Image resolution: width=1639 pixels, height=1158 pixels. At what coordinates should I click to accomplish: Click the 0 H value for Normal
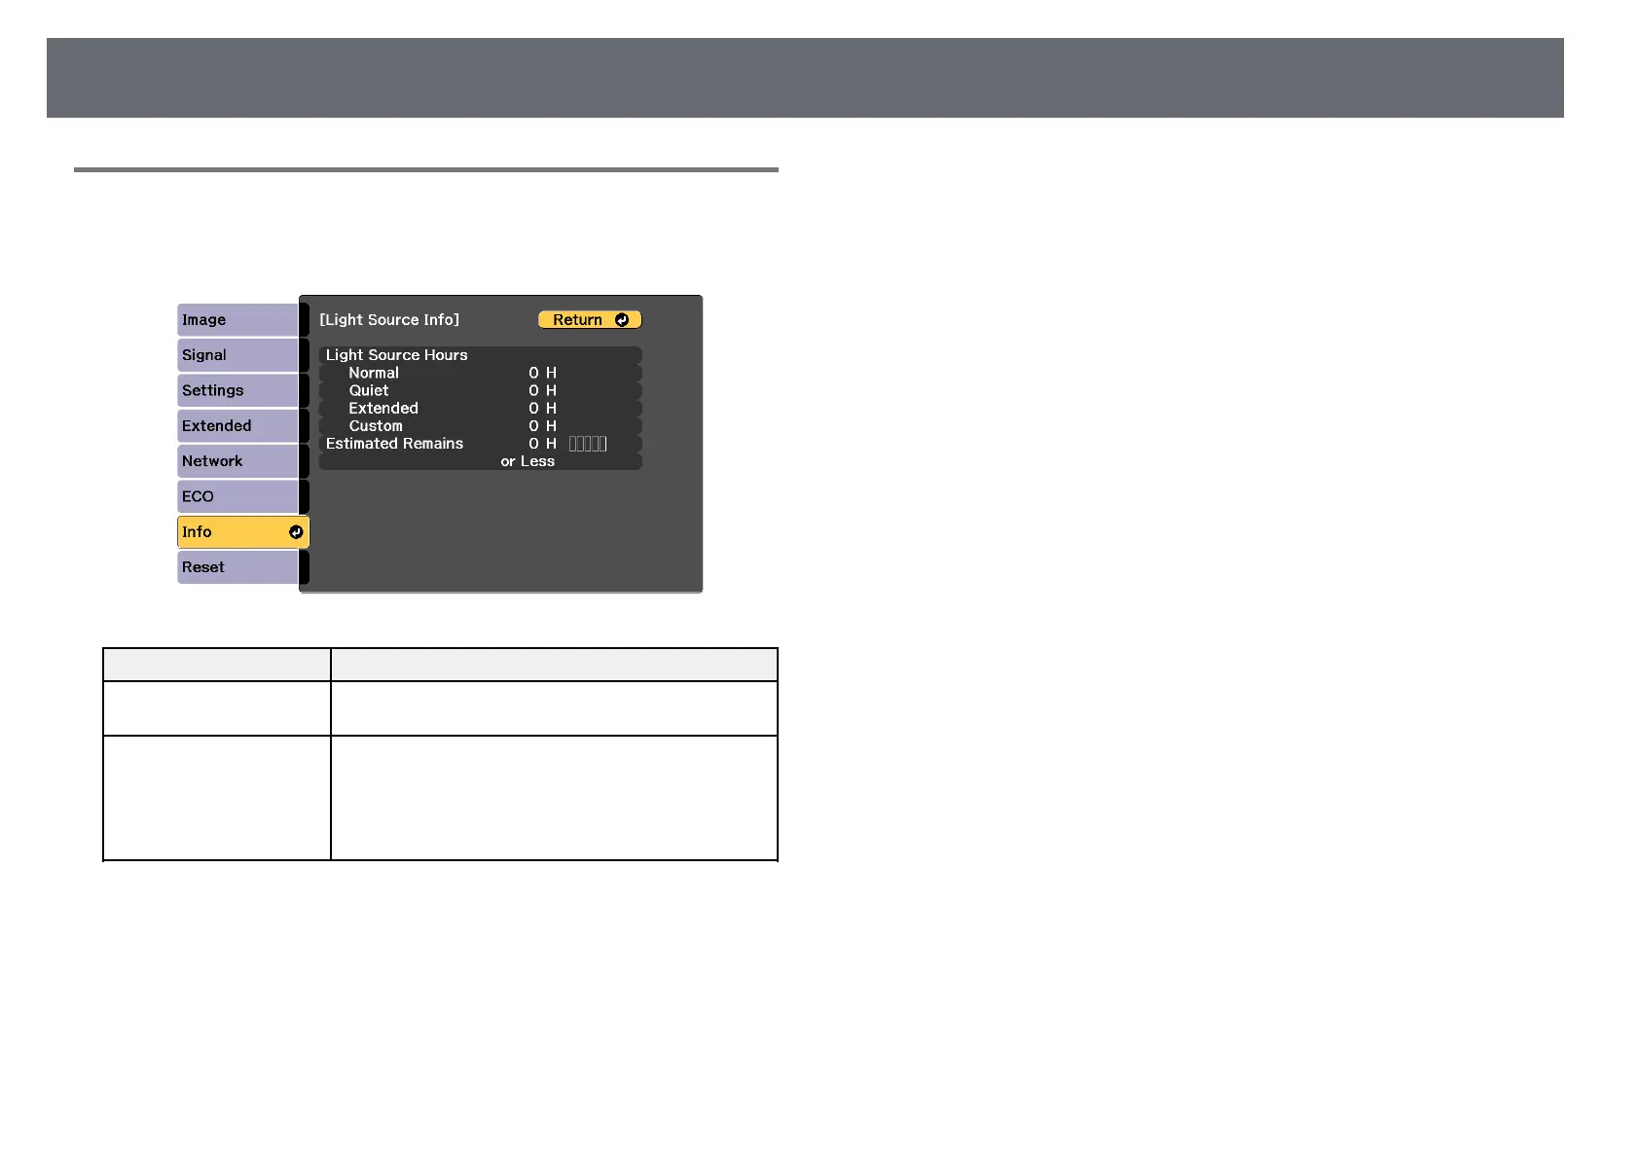coord(543,373)
